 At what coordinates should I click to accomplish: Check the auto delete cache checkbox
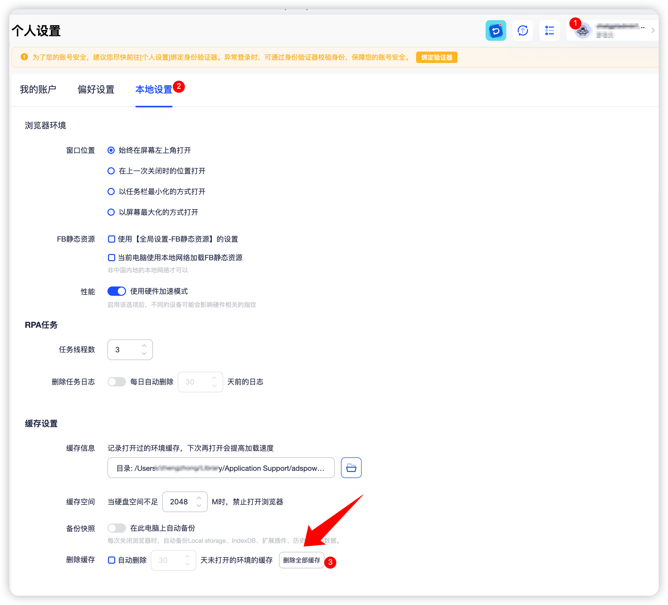click(112, 560)
